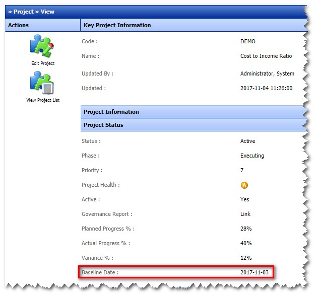Click the Updated By field label

[97, 73]
